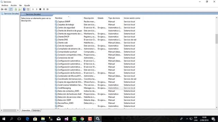
Task: Open Microsoft Edge from taskbar
Action: [27, 119]
